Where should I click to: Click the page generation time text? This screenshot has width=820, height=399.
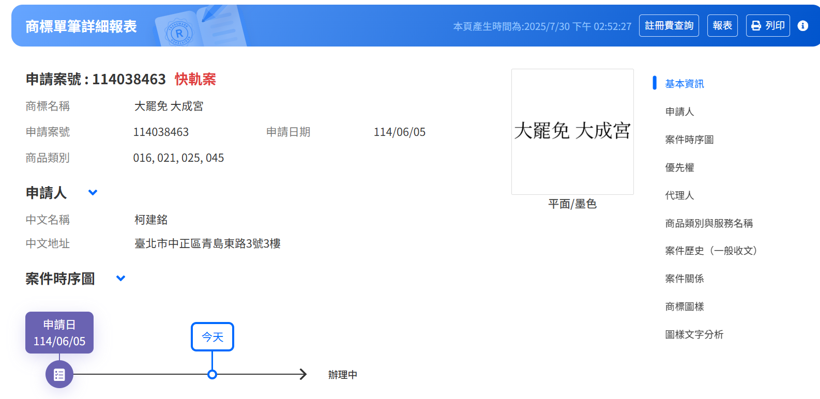(542, 26)
